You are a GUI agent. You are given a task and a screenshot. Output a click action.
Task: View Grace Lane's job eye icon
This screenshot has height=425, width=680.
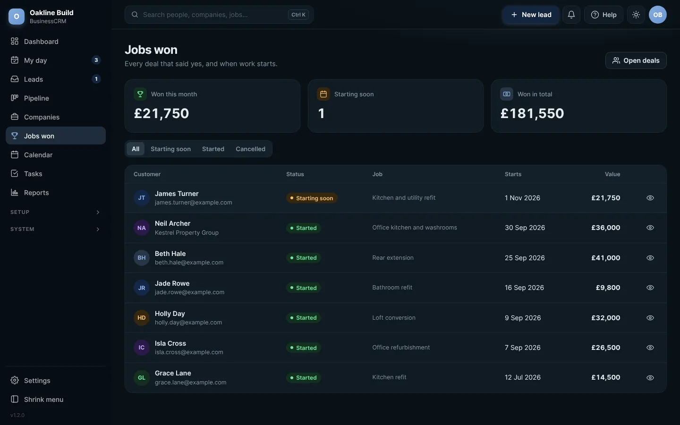pos(650,378)
